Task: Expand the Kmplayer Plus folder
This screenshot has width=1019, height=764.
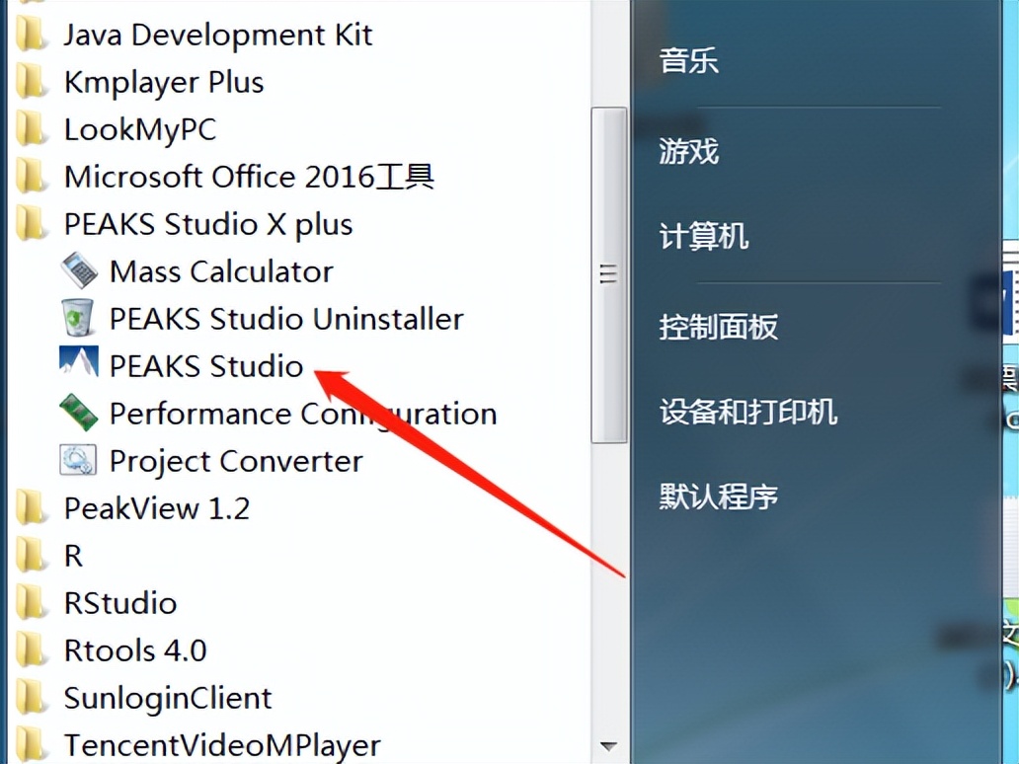Action: [x=163, y=82]
